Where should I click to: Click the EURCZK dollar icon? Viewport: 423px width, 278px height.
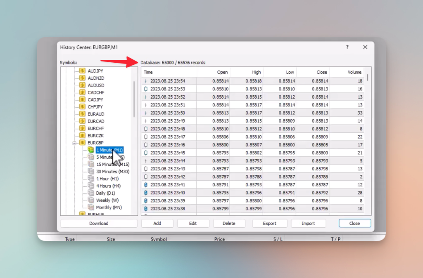coord(82,135)
